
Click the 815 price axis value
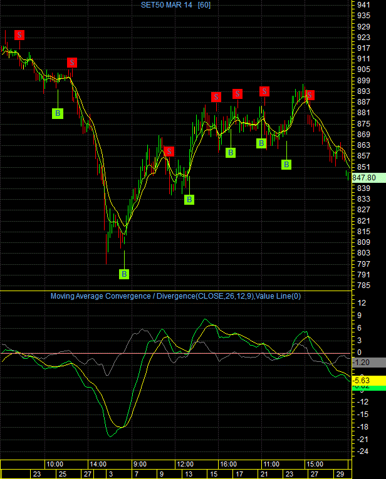pos(363,231)
